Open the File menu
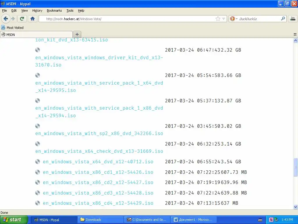The height and width of the screenshot is (224, 298). coord(4,10)
